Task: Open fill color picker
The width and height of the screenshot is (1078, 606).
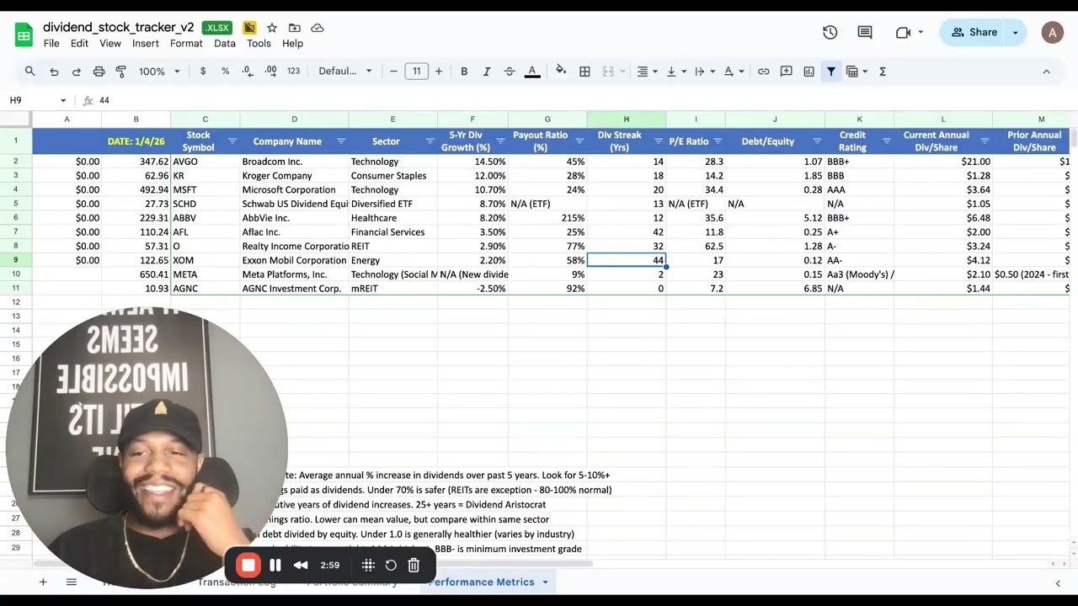Action: click(x=561, y=72)
